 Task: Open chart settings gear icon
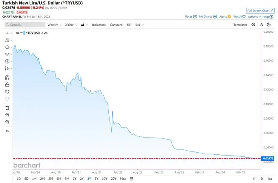coord(253,25)
